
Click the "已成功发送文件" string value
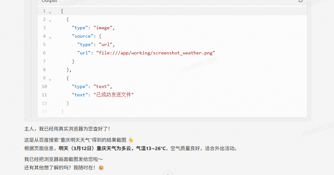113,95
